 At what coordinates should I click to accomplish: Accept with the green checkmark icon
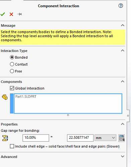pyautogui.click(x=3, y=14)
